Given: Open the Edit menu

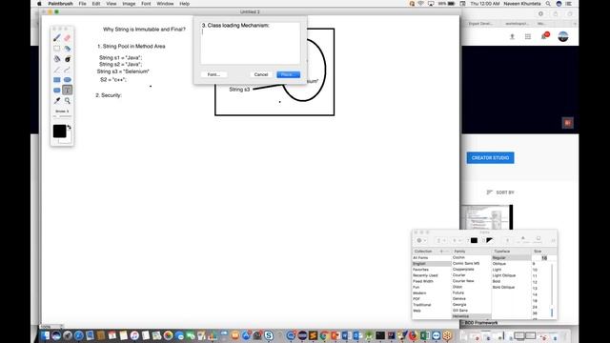Looking at the screenshot, I should click(96, 4).
